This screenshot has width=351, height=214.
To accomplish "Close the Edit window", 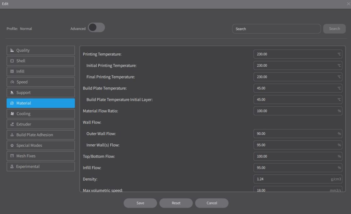I will 348,4.
